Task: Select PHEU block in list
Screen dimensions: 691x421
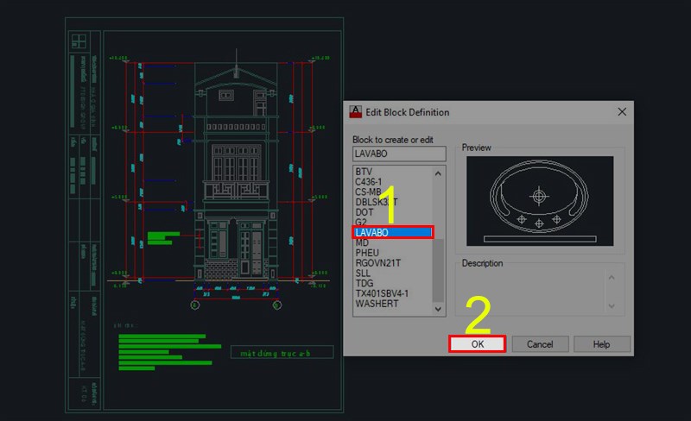Action: pyautogui.click(x=367, y=252)
